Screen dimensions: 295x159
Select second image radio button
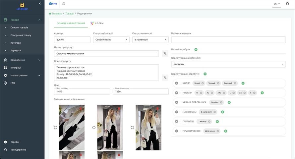click(x=94, y=128)
